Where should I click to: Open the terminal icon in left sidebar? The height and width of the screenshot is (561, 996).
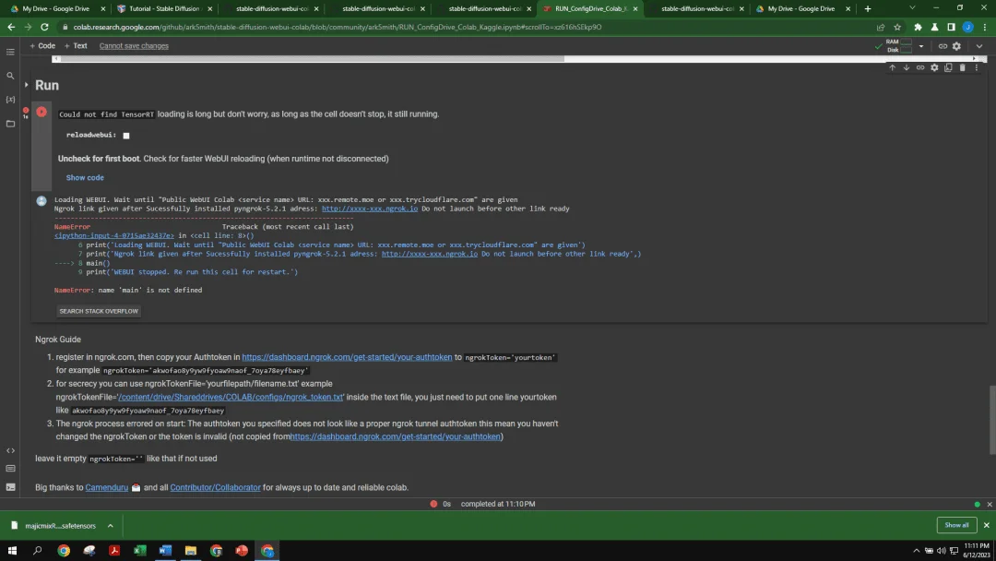pos(10,487)
